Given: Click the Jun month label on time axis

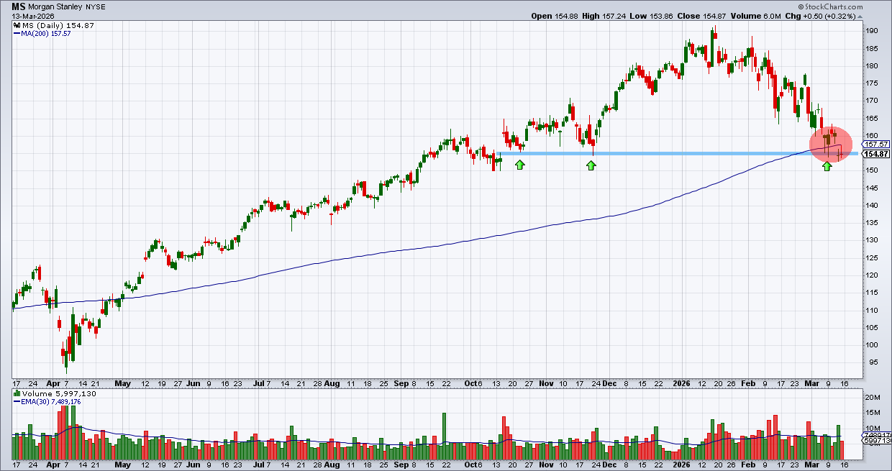Looking at the screenshot, I should tap(194, 384).
